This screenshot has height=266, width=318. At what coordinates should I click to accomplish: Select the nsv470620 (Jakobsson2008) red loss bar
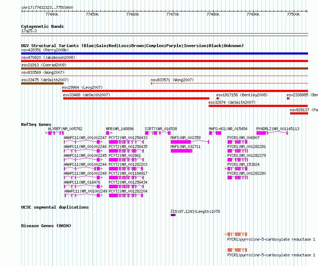coord(164,61)
